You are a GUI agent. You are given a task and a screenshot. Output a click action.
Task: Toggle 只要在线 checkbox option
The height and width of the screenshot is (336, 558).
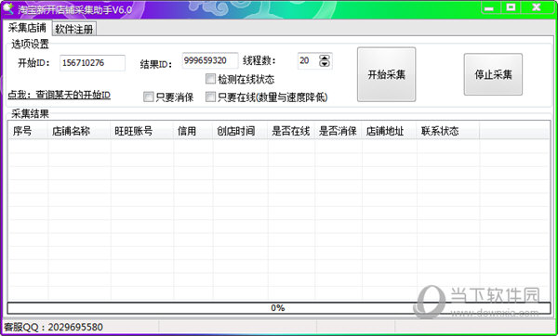pyautogui.click(x=210, y=97)
